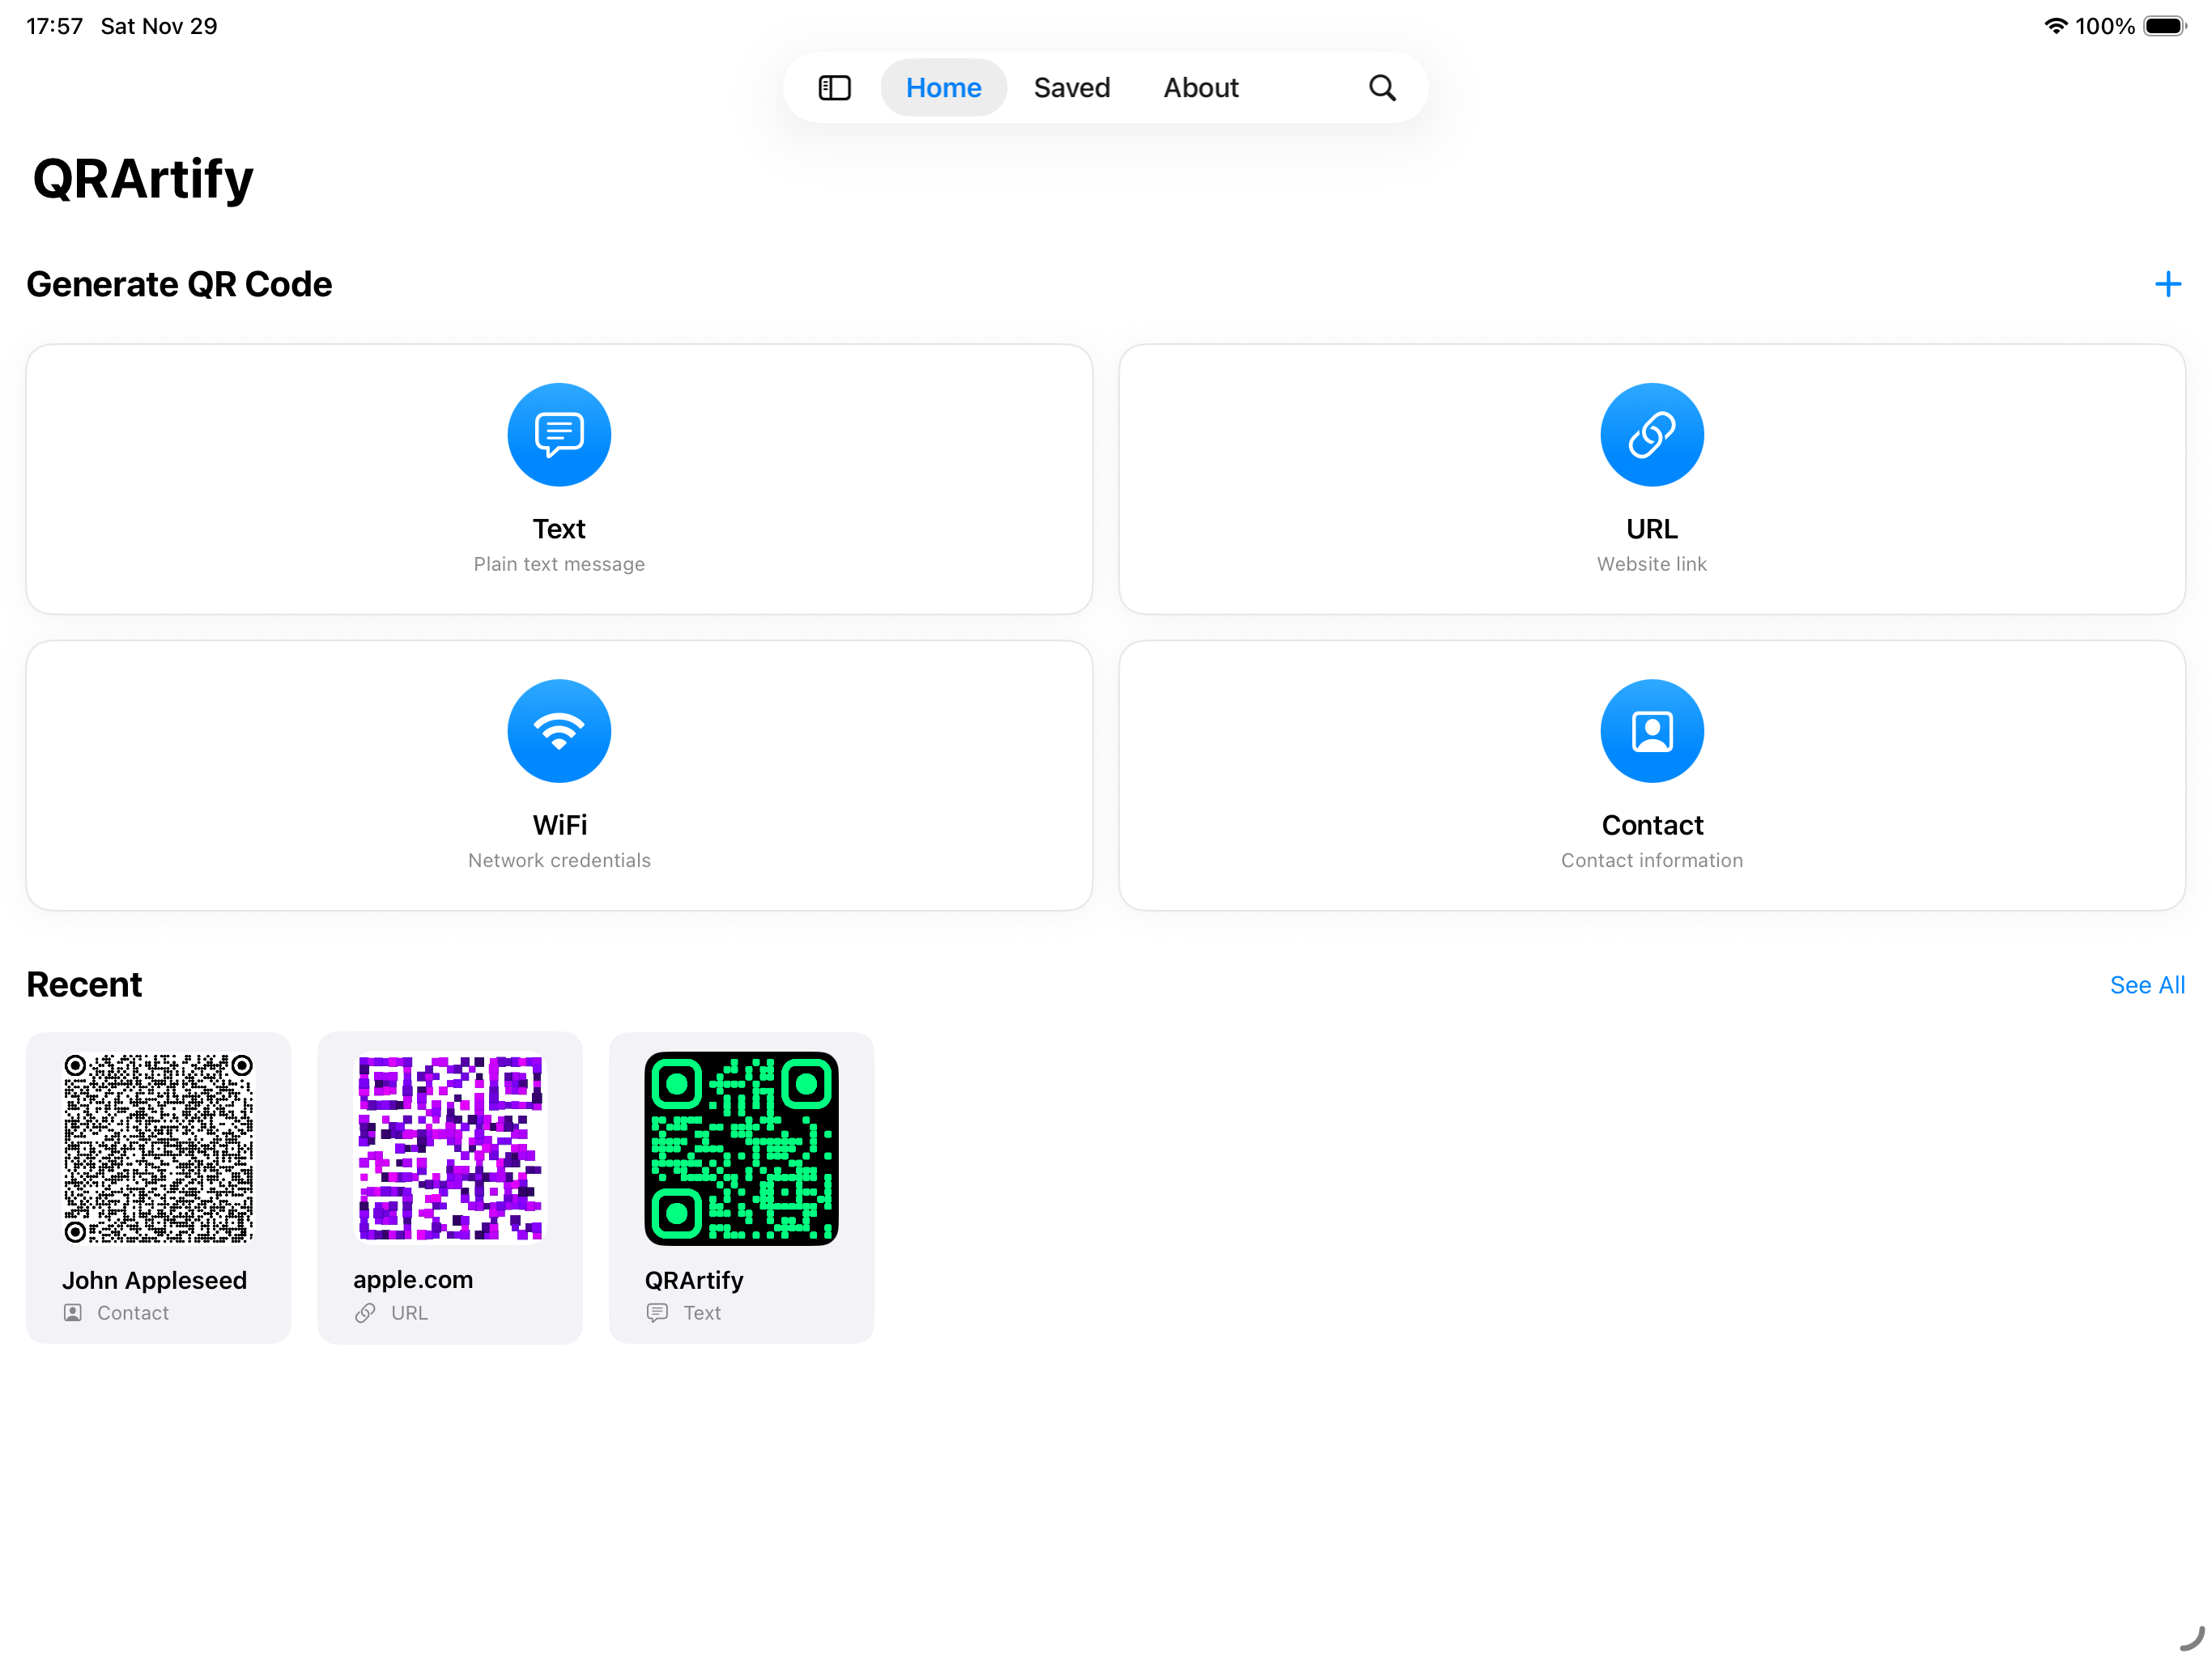Select the Contact person icon

[1651, 731]
